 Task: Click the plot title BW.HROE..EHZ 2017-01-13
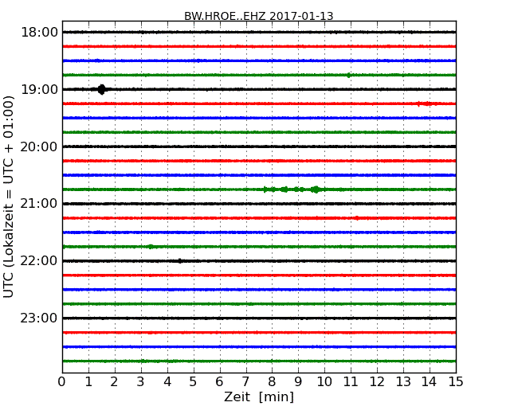click(259, 16)
